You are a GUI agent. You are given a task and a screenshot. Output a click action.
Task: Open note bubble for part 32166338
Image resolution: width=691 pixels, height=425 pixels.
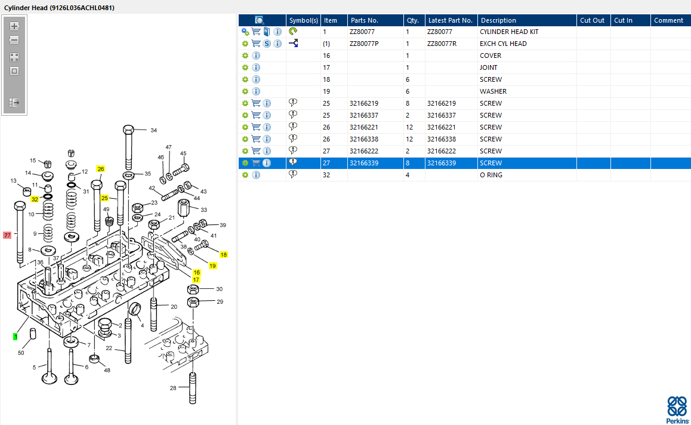click(292, 138)
